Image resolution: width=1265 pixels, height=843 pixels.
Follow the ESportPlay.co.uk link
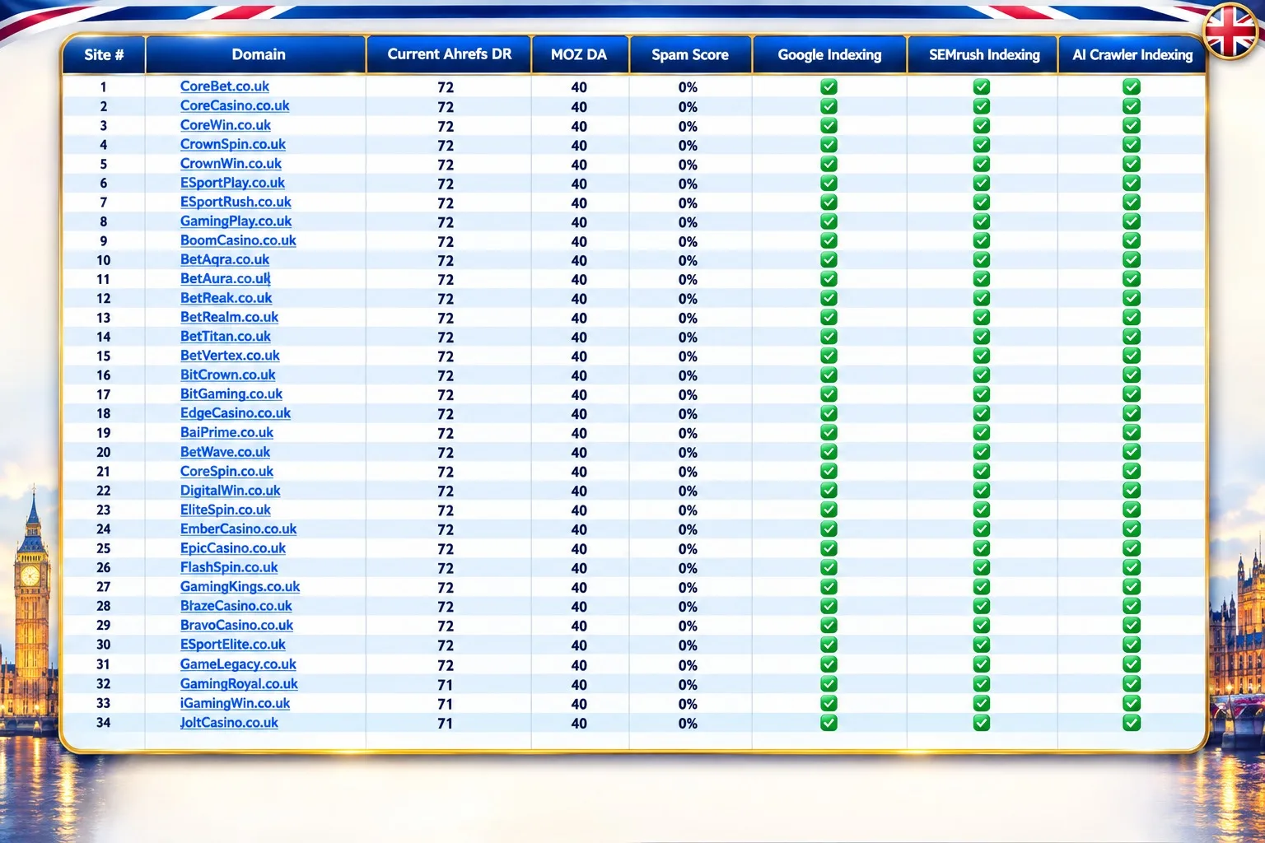(x=232, y=183)
